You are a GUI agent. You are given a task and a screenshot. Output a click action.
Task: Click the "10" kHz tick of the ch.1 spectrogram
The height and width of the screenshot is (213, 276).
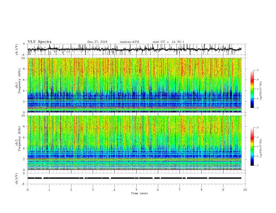coord(24,58)
